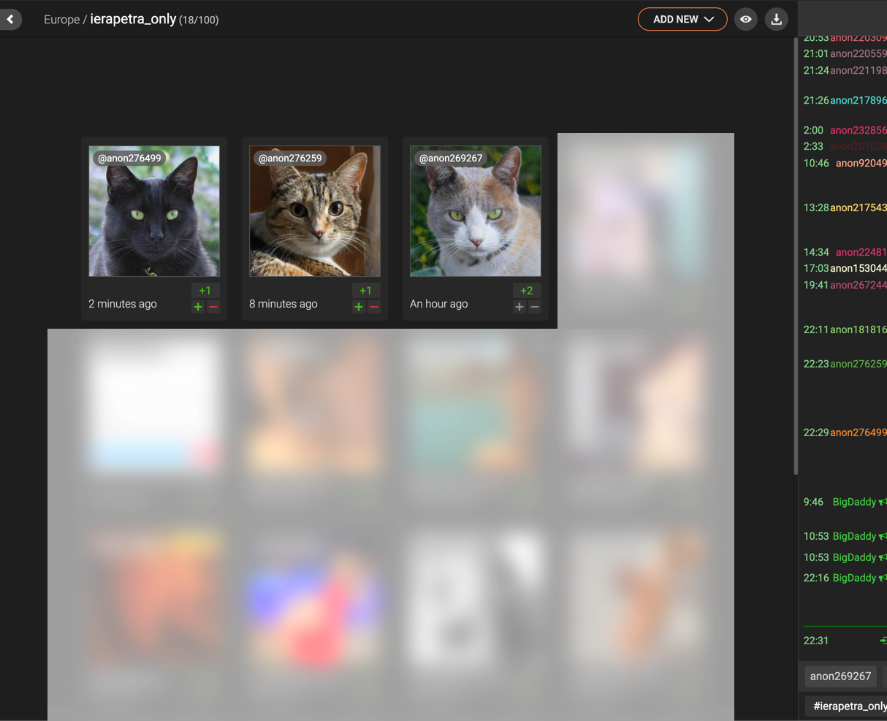This screenshot has height=721, width=887.
Task: Downvote the black cat photo by anon276499
Action: pyautogui.click(x=213, y=307)
